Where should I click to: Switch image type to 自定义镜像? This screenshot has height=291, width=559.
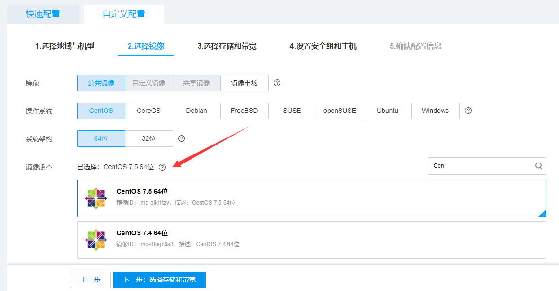[x=148, y=83]
